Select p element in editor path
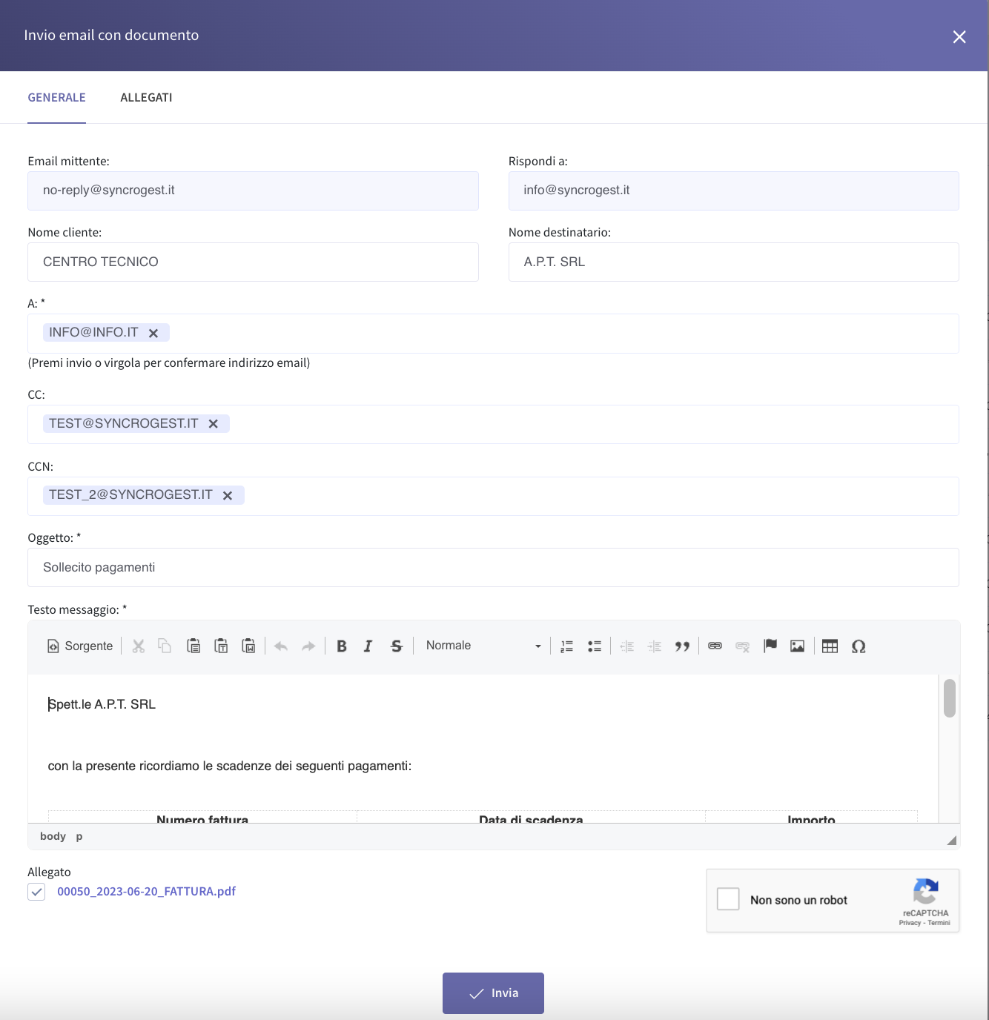 (79, 836)
